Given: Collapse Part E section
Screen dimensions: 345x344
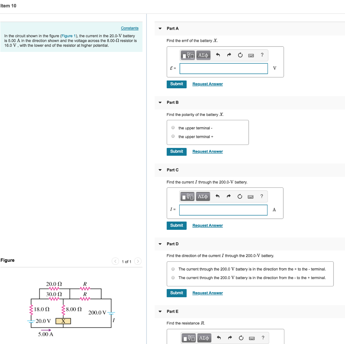Looking at the screenshot, I should point(160,311).
